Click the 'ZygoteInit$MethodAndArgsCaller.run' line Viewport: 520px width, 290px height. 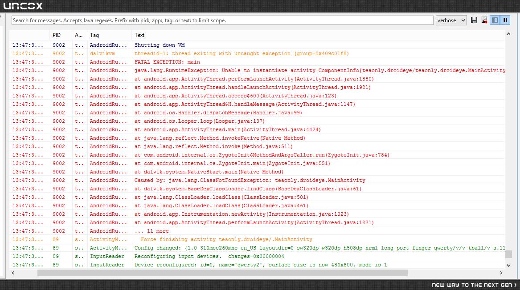[x=257, y=155]
